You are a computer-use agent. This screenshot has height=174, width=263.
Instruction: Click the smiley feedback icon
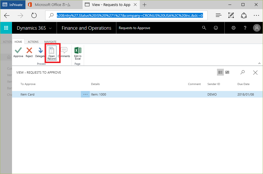coord(216,28)
